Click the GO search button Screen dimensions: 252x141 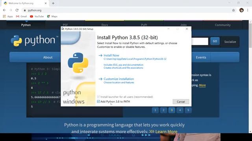pos(215,41)
